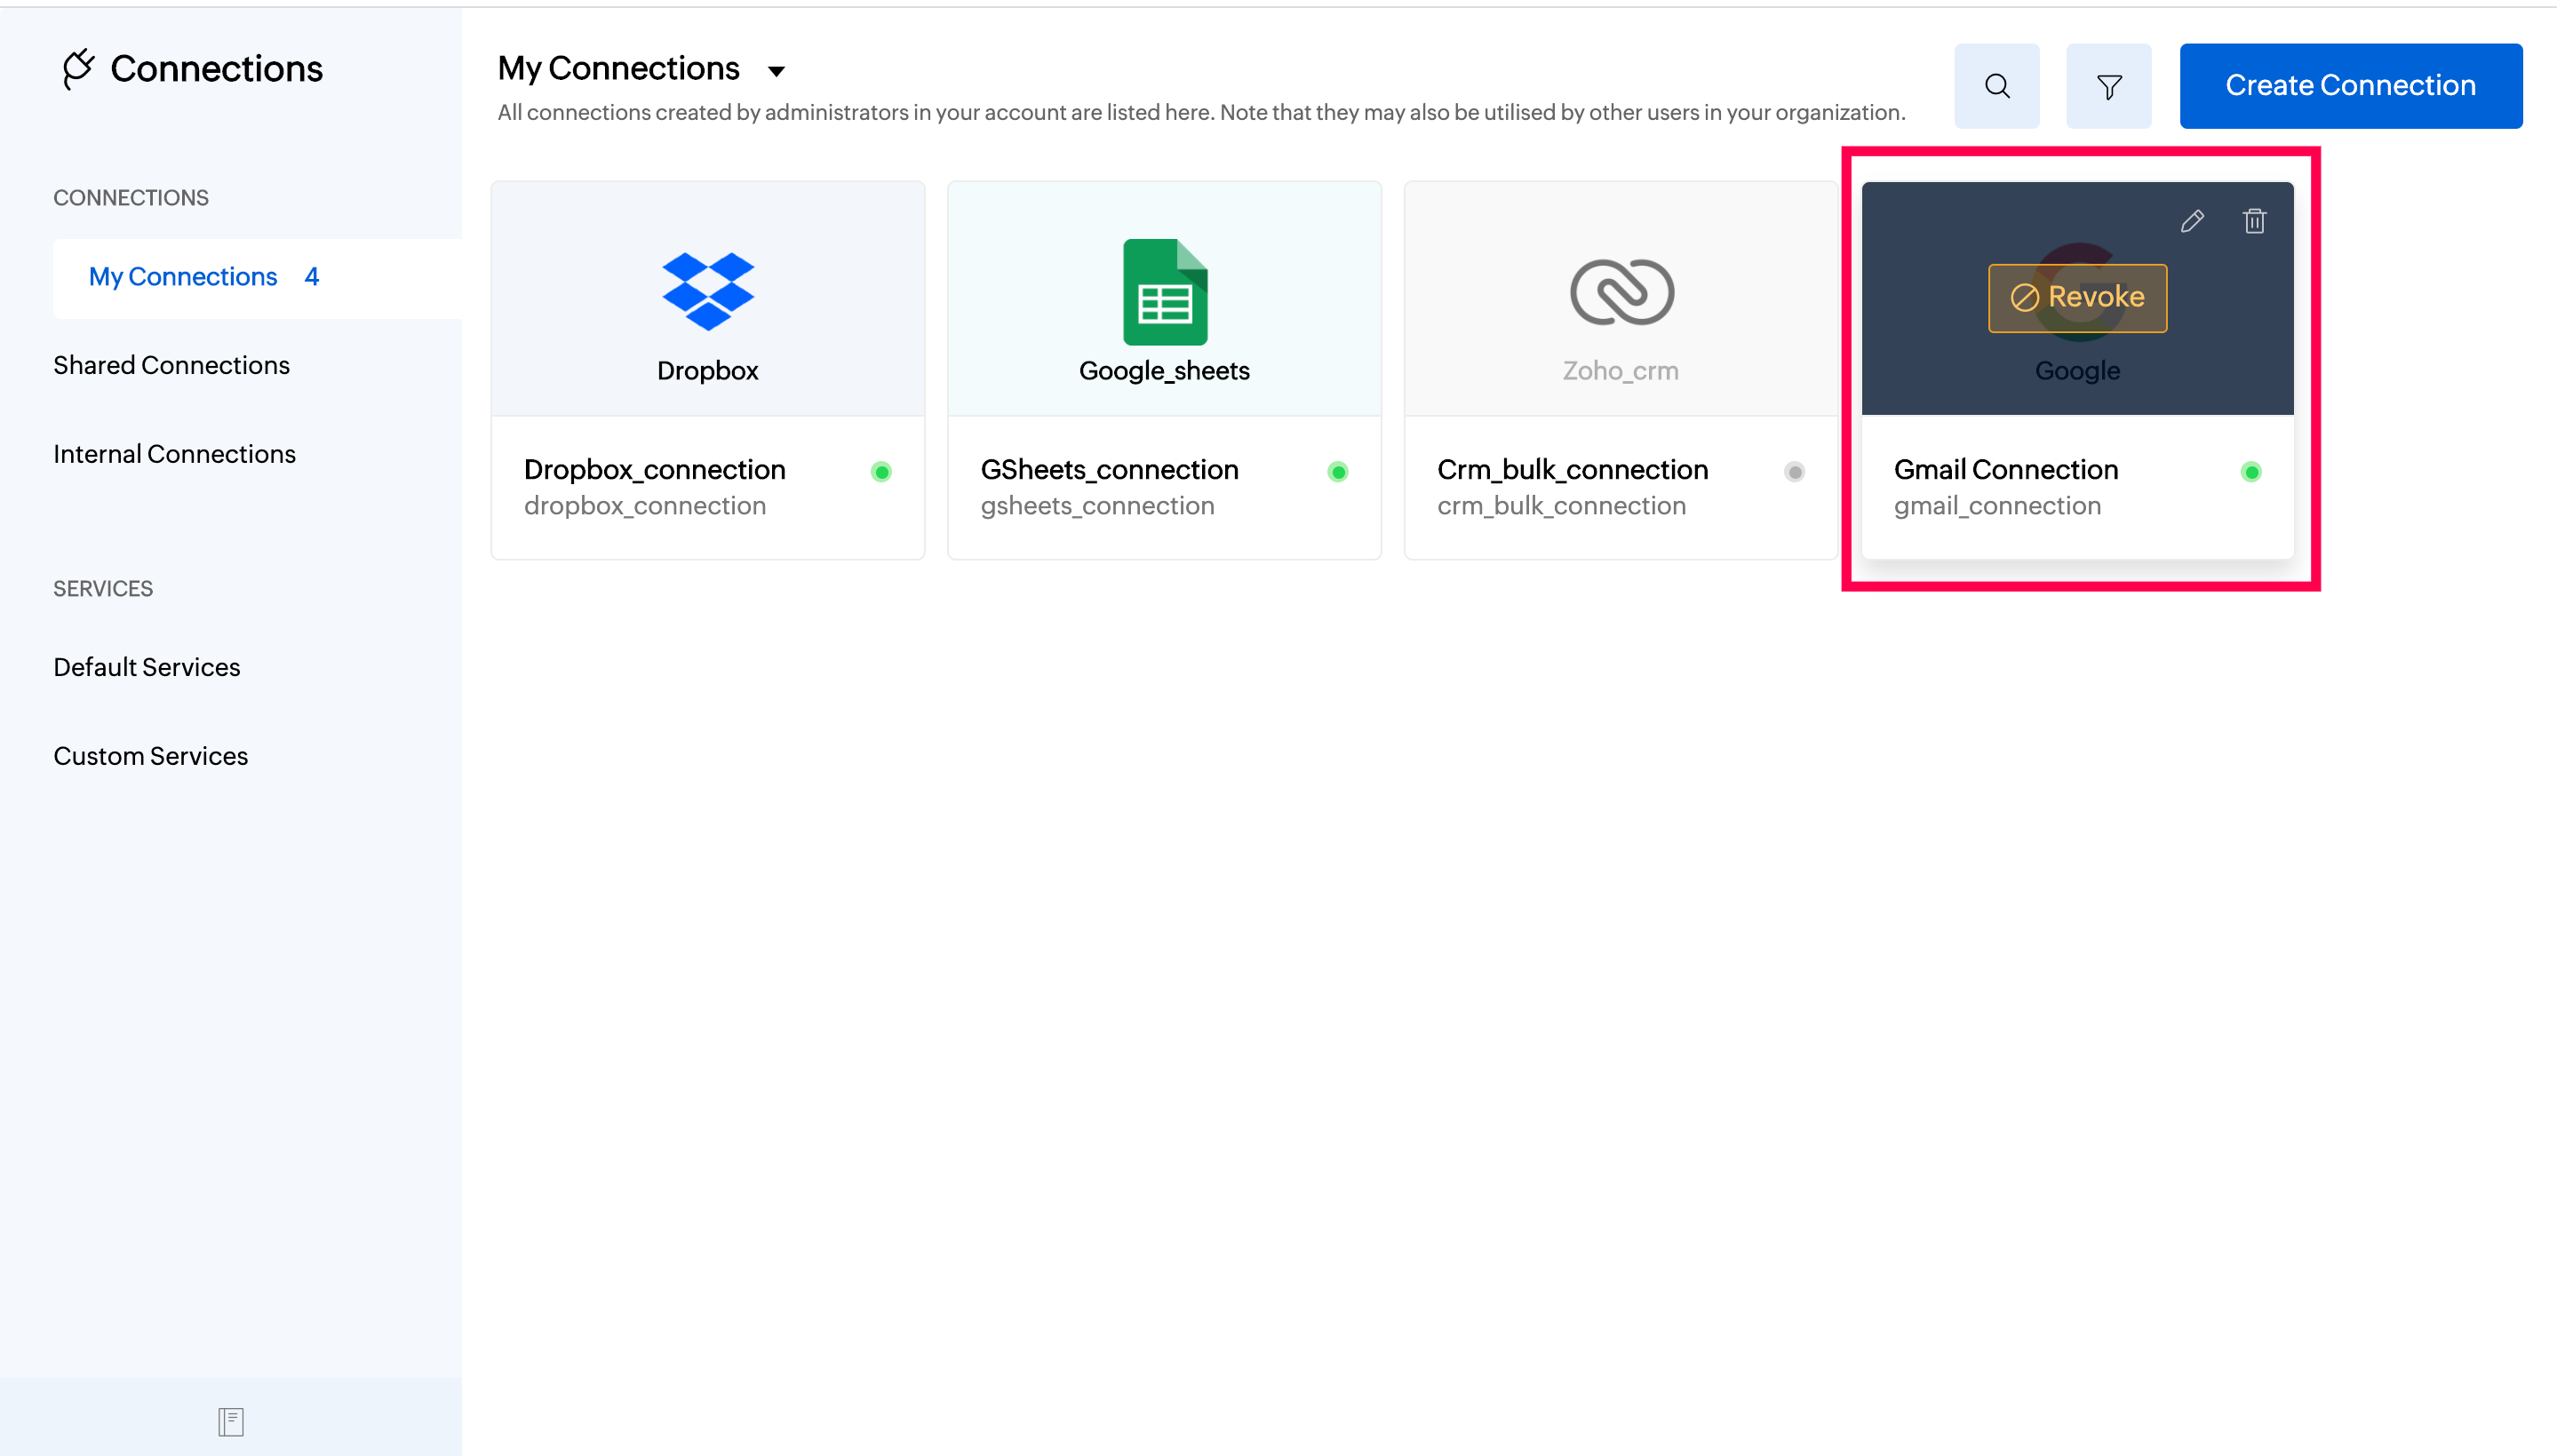Open Internal Connections in sidebar

pos(174,454)
